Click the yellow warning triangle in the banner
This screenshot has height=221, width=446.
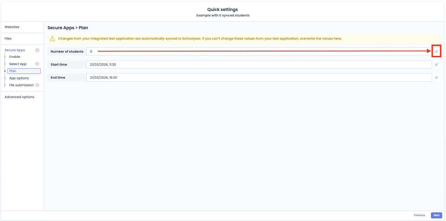[x=52, y=38]
